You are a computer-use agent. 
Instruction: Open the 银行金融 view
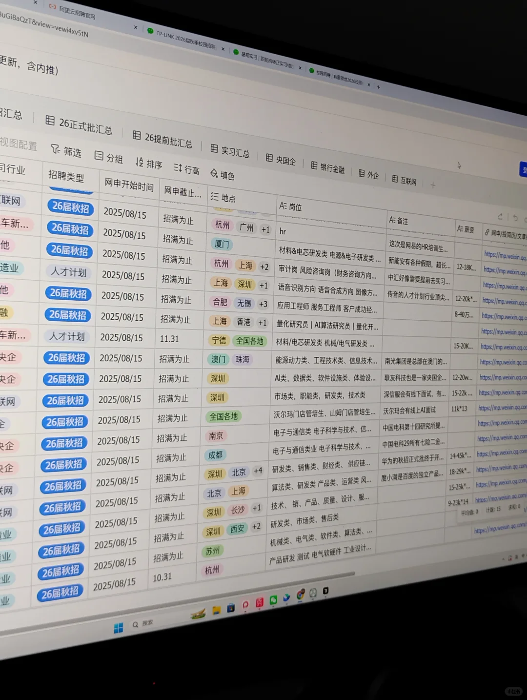(x=328, y=167)
